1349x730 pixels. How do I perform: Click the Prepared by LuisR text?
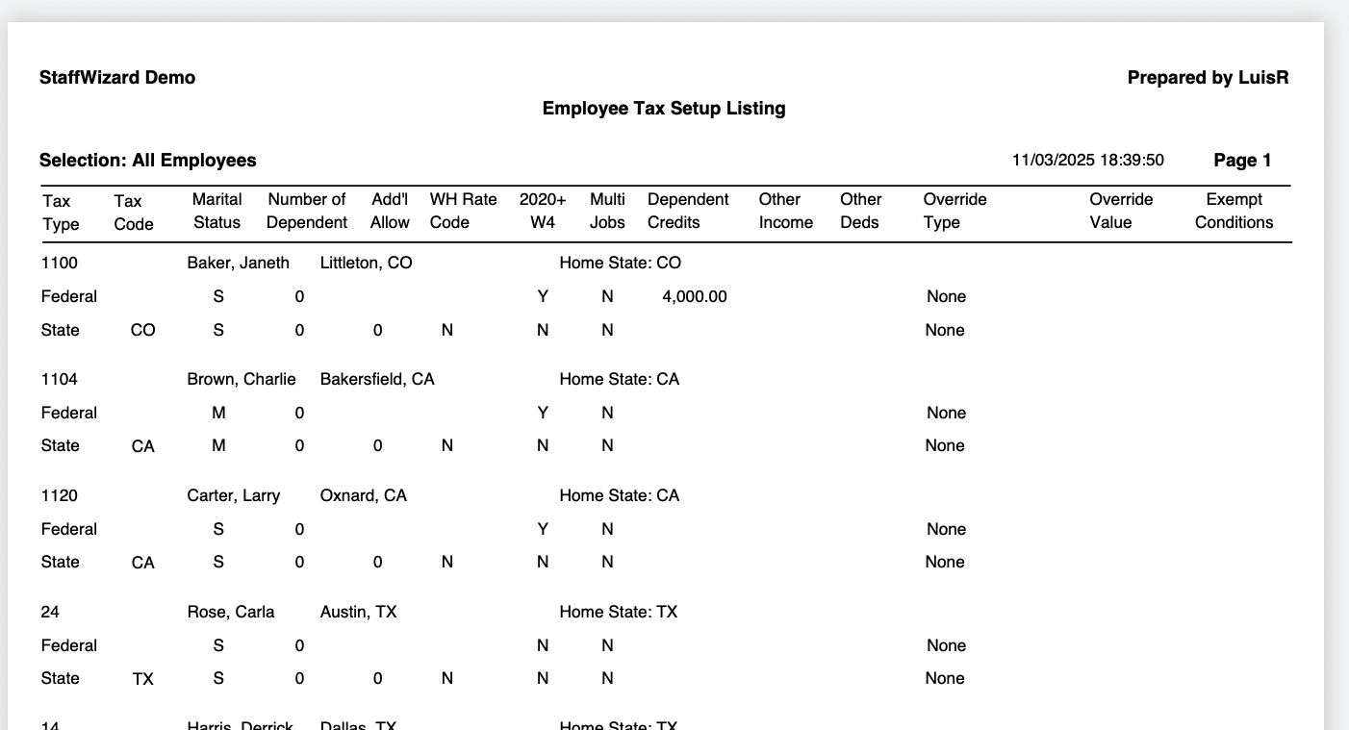[x=1208, y=78]
